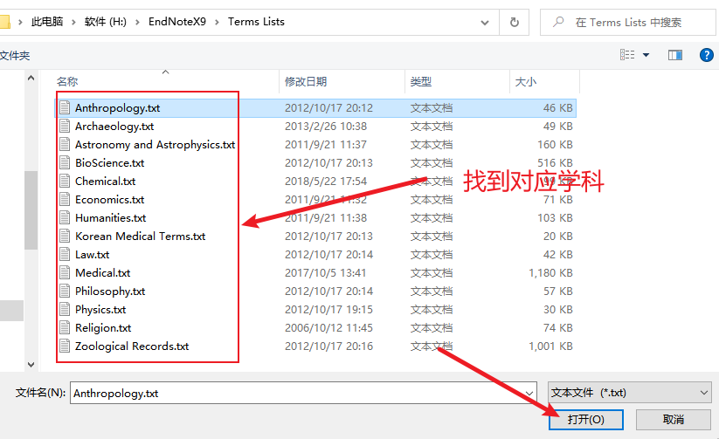Navigate to EndNoteX9 in the address bar

point(177,22)
